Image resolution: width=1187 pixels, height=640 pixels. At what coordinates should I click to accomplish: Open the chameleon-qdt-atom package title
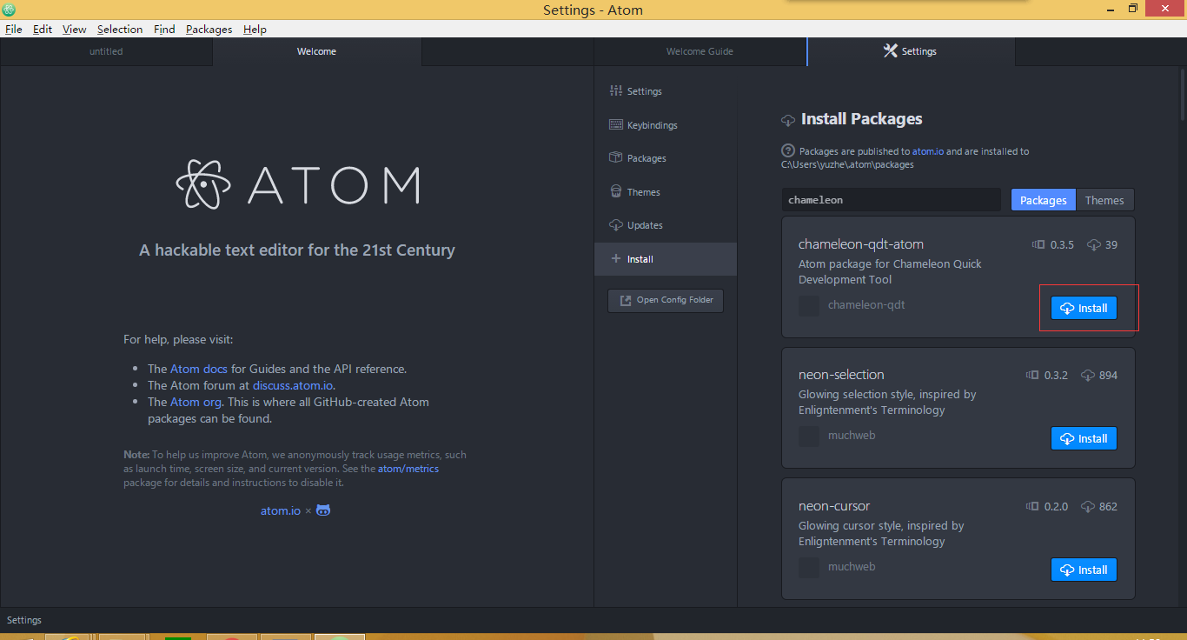pos(860,244)
